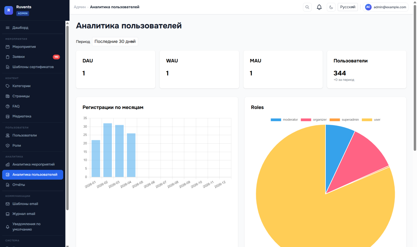Image resolution: width=417 pixels, height=247 pixels.
Task: Open the Русский language dropdown
Action: click(348, 7)
